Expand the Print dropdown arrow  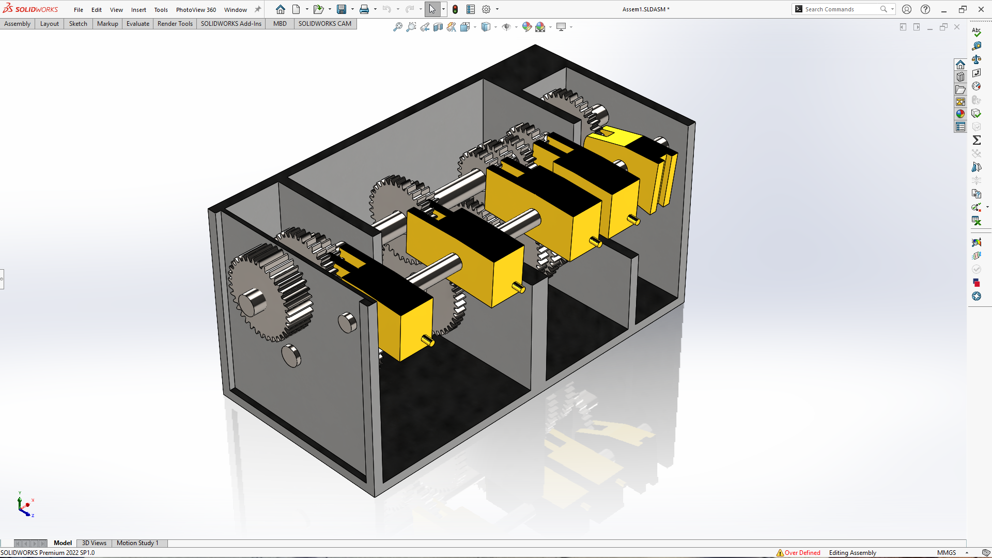(x=375, y=9)
